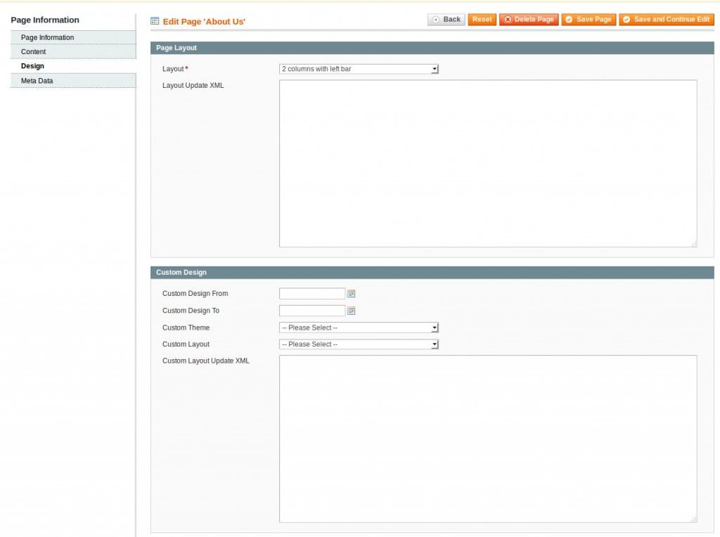Click the Back button
The width and height of the screenshot is (720, 537).
point(446,20)
